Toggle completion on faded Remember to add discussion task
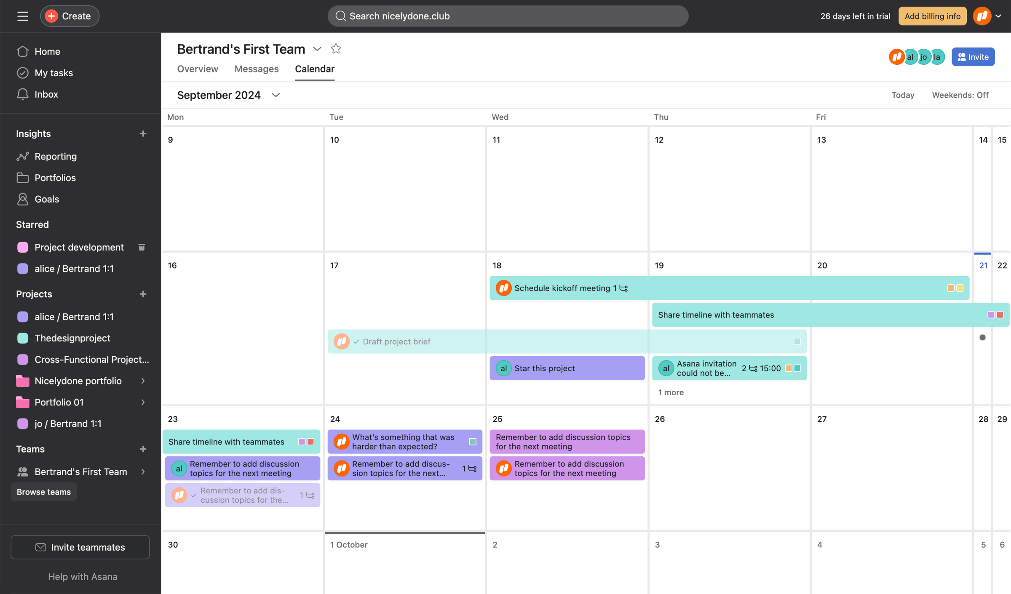Screen dimensions: 1011x594 coord(194,495)
